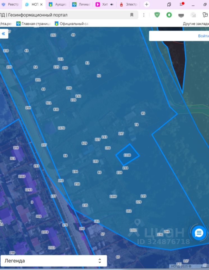This screenshot has height=270, width=209.
Task: Click parcel label 197 on map
Action: point(121,133)
